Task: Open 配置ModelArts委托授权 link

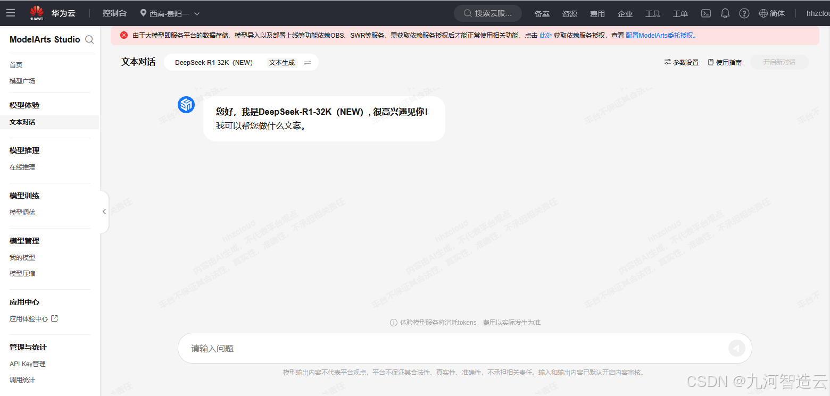Action: (659, 36)
